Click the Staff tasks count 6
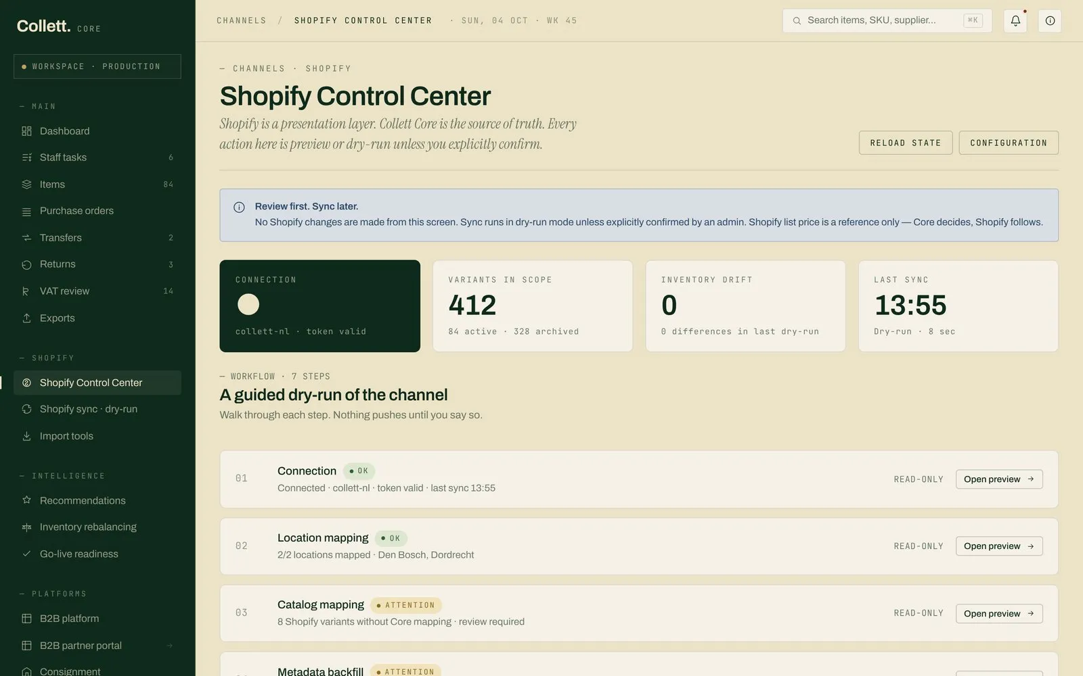1083x676 pixels. 171,158
